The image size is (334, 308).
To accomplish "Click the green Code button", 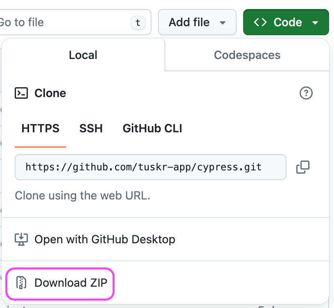I will pos(286,22).
